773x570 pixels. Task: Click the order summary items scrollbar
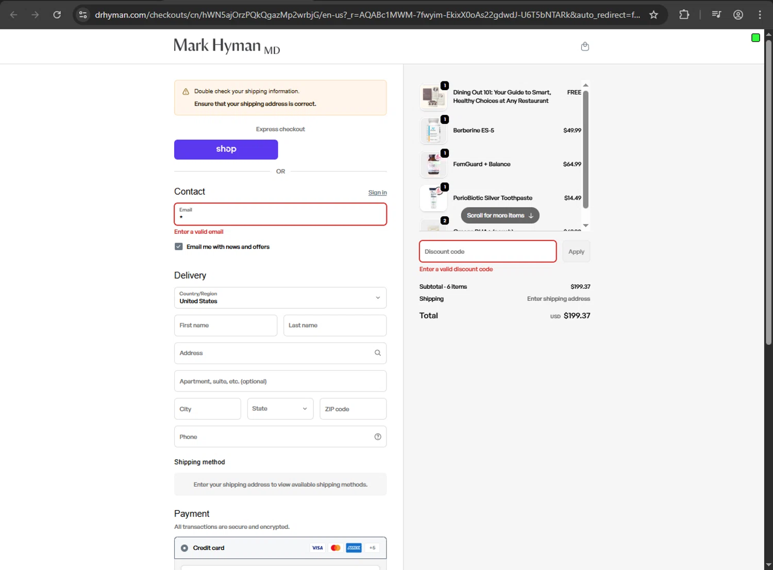[585, 149]
